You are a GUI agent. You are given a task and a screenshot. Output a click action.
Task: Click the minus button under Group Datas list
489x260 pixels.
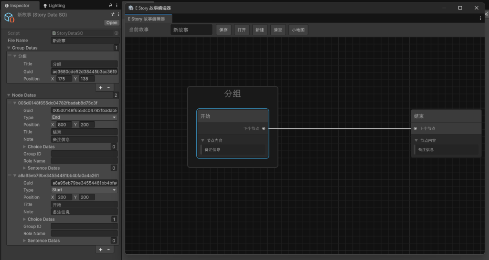[108, 88]
